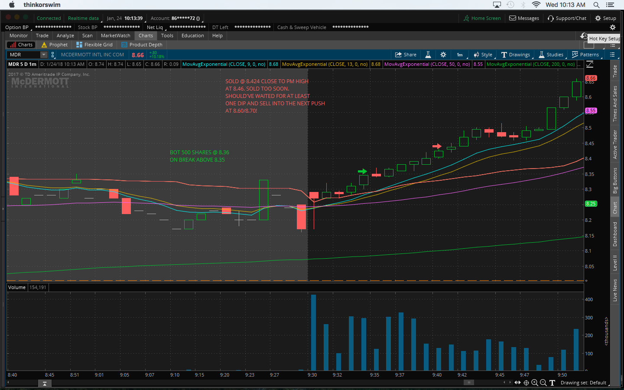Switch to the Trade tab
624x390 pixels.
(x=42, y=36)
